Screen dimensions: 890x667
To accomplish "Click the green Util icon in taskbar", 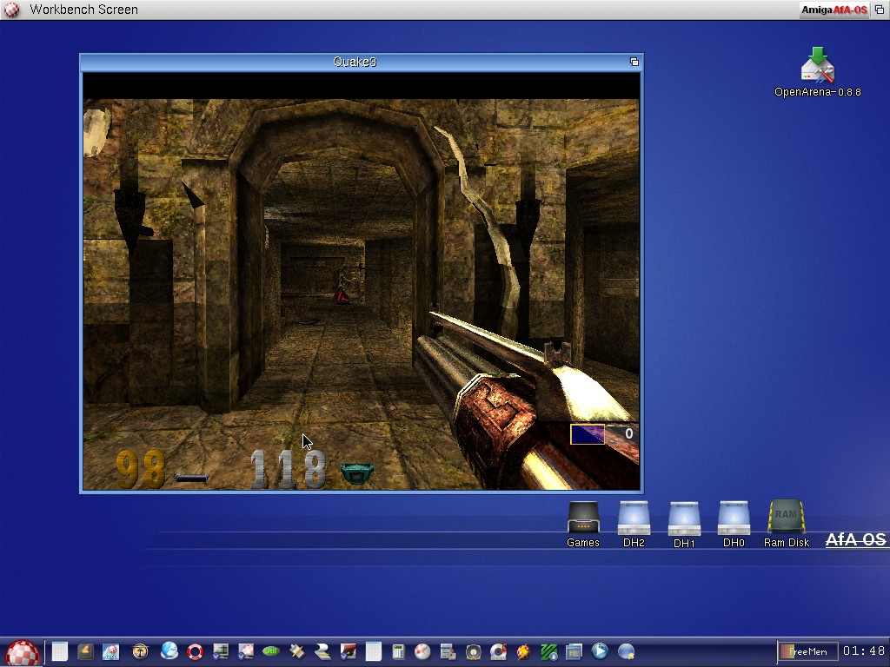I will click(x=271, y=651).
